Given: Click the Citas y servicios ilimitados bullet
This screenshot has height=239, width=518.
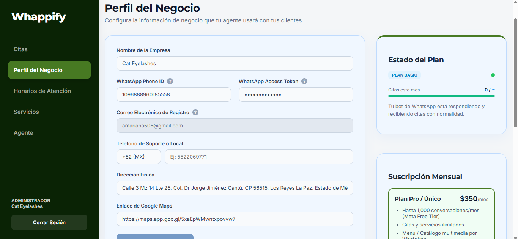Looking at the screenshot, I should point(433,225).
